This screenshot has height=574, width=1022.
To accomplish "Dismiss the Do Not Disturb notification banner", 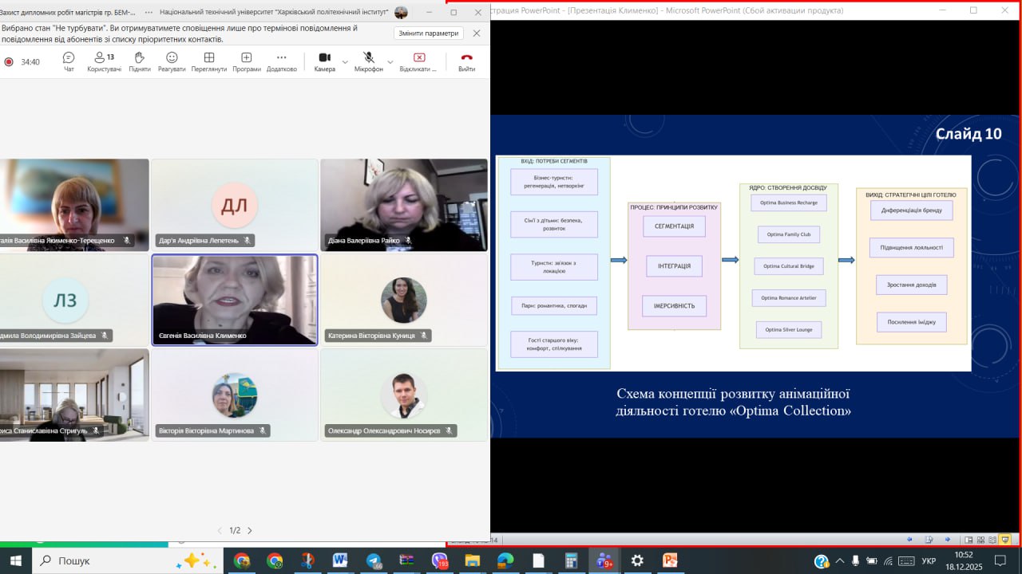I will coord(477,33).
